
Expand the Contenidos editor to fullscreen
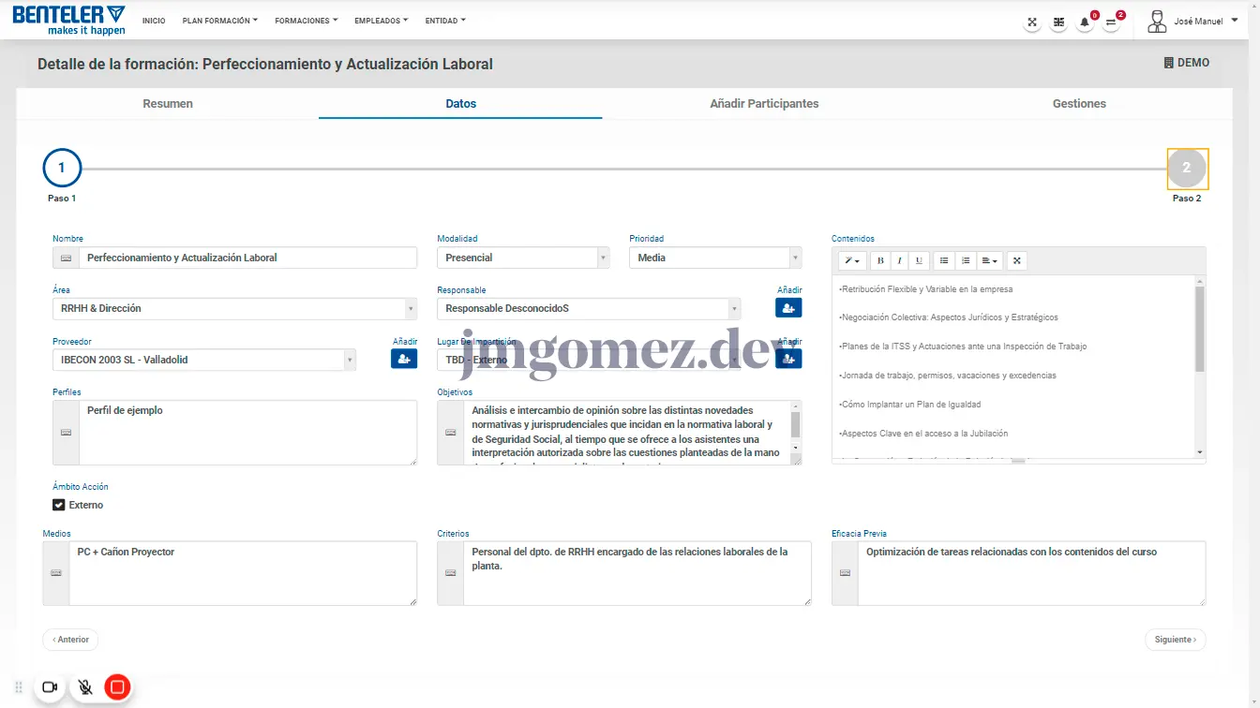point(1017,260)
